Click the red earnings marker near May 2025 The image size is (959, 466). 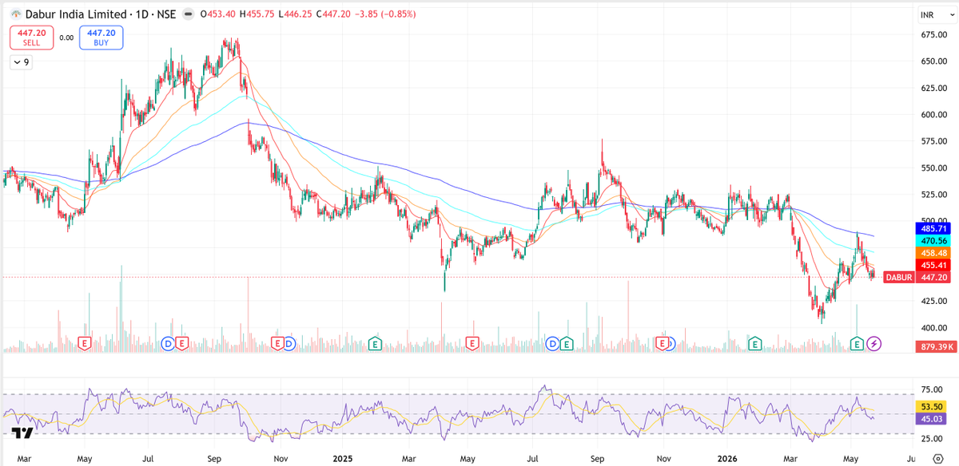tap(472, 344)
